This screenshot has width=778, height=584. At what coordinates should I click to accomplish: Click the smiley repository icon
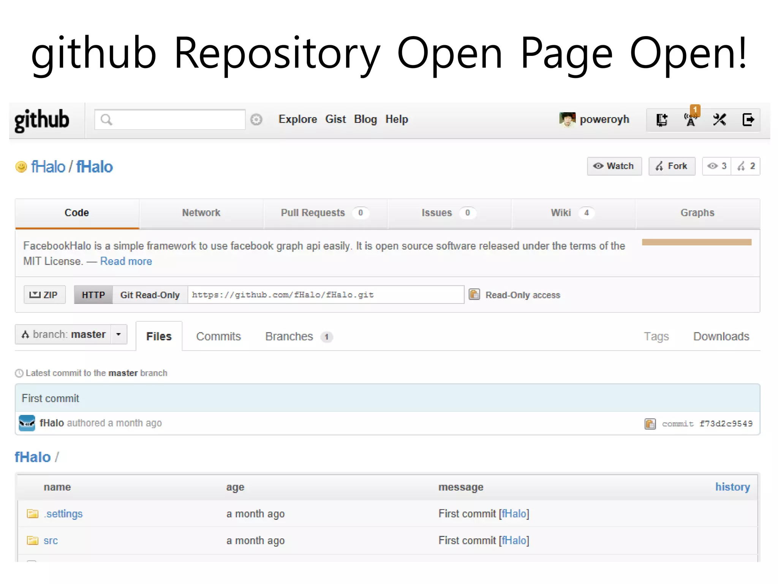coord(21,167)
